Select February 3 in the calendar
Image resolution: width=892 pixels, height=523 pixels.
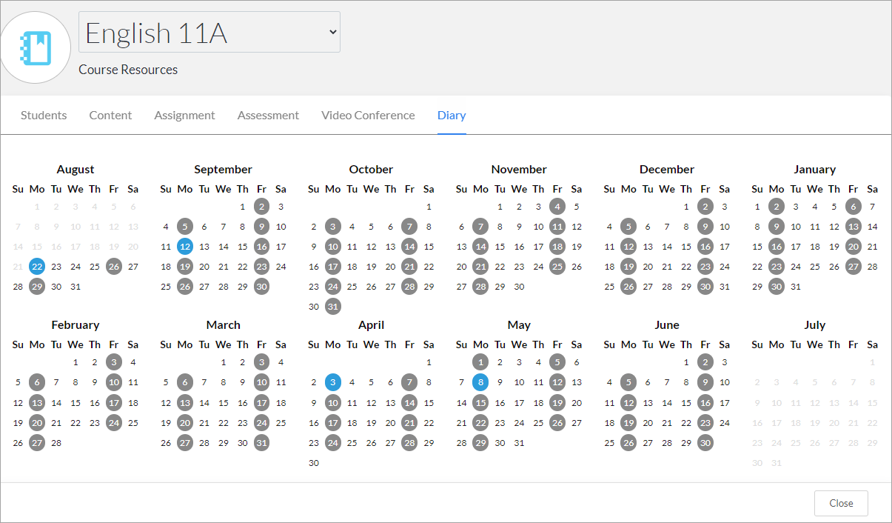coord(114,362)
